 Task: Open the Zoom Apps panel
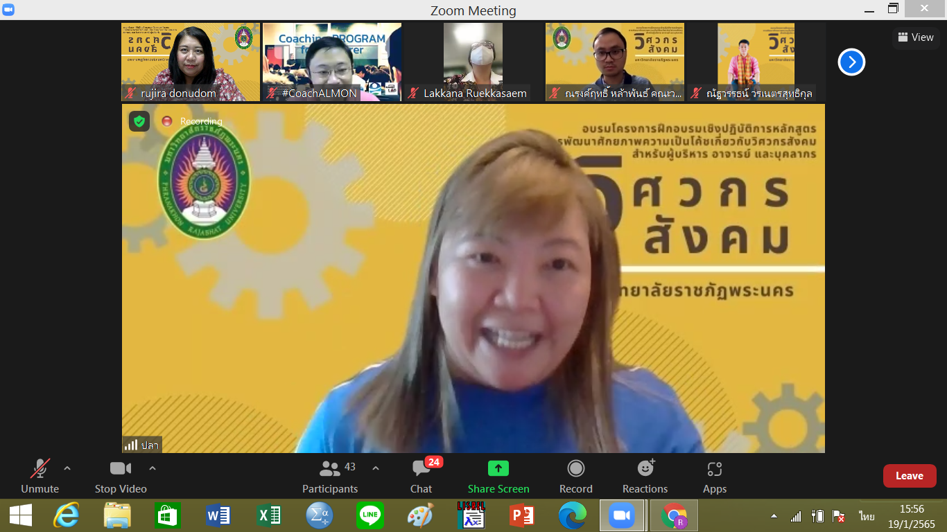pyautogui.click(x=715, y=477)
